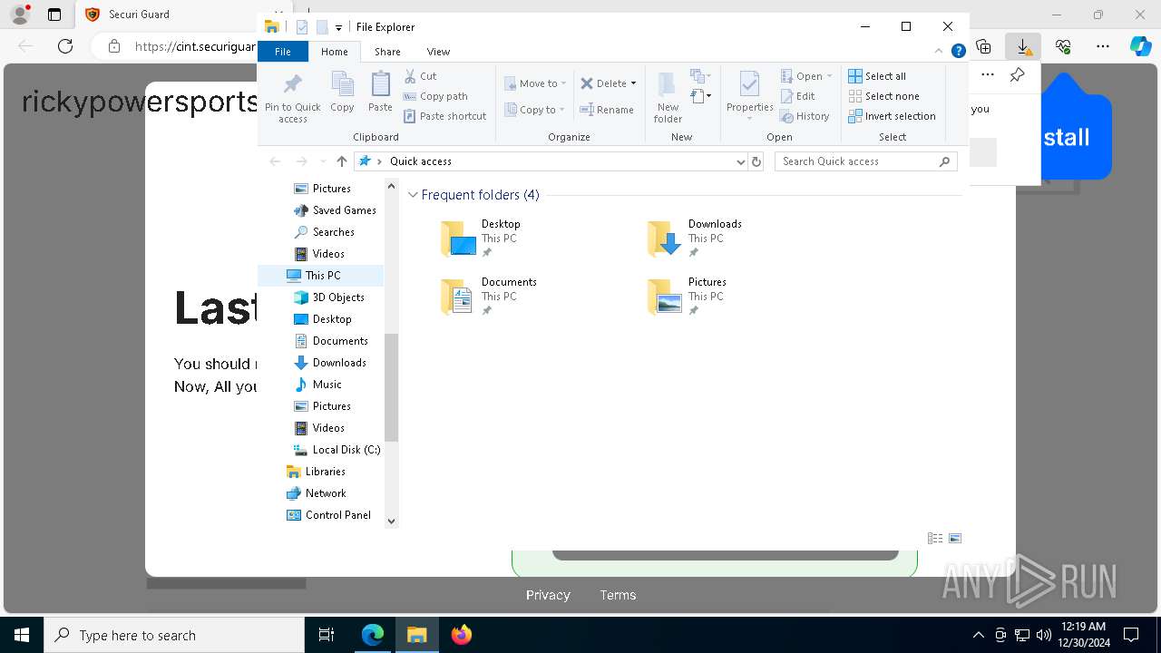
Task: Open recent locations dropdown
Action: pos(322,161)
